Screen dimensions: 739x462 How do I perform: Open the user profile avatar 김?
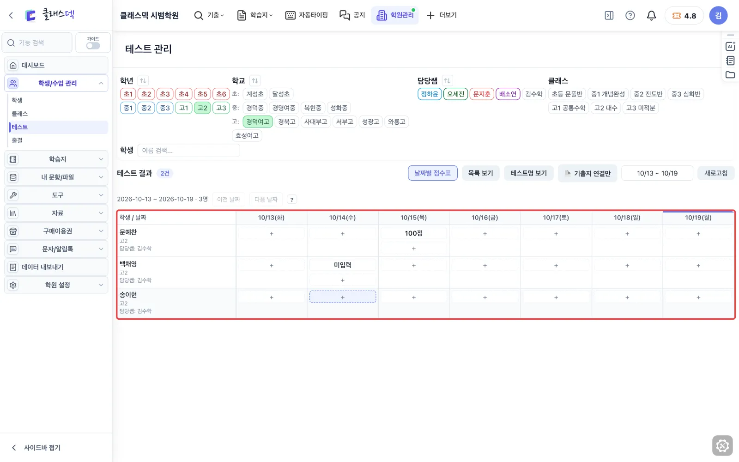point(718,15)
